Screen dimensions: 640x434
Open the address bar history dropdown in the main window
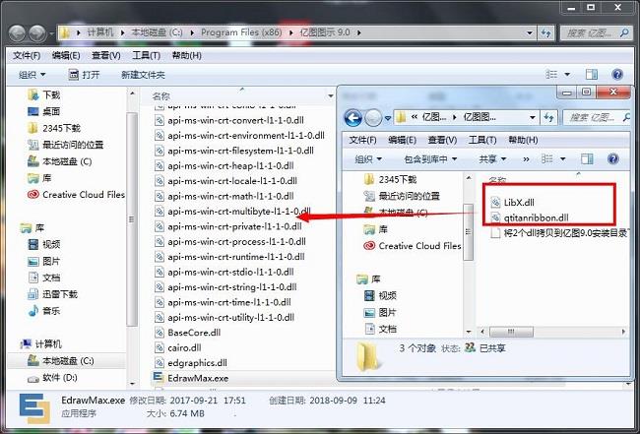(x=530, y=32)
